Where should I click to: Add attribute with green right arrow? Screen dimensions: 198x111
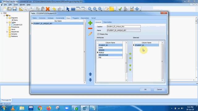point(130,54)
